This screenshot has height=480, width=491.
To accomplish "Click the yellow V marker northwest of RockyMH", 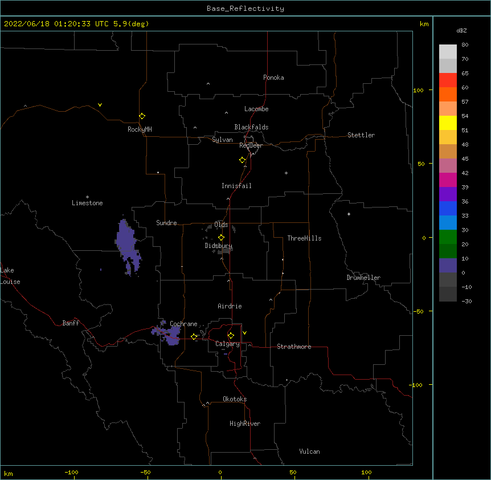I will pos(100,105).
